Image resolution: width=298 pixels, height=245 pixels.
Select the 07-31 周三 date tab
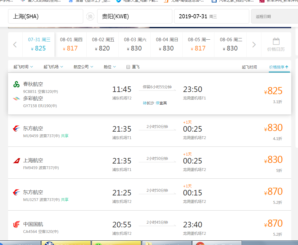[x=38, y=45]
